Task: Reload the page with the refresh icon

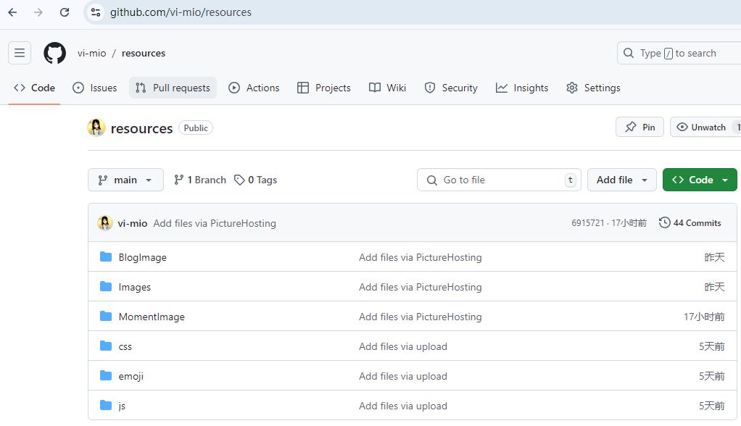Action: tap(65, 12)
